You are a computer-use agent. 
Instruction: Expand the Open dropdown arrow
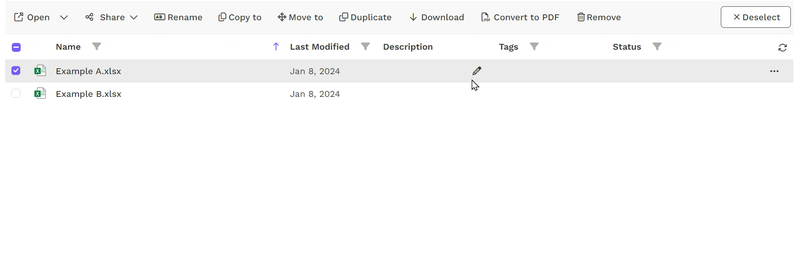(64, 18)
